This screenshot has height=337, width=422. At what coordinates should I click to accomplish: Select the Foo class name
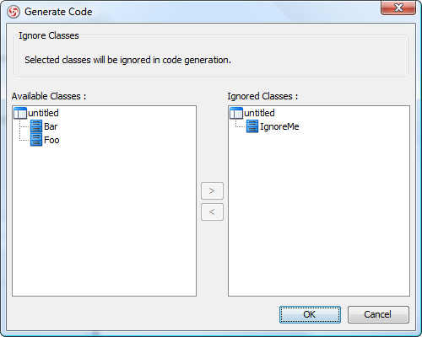coord(51,140)
